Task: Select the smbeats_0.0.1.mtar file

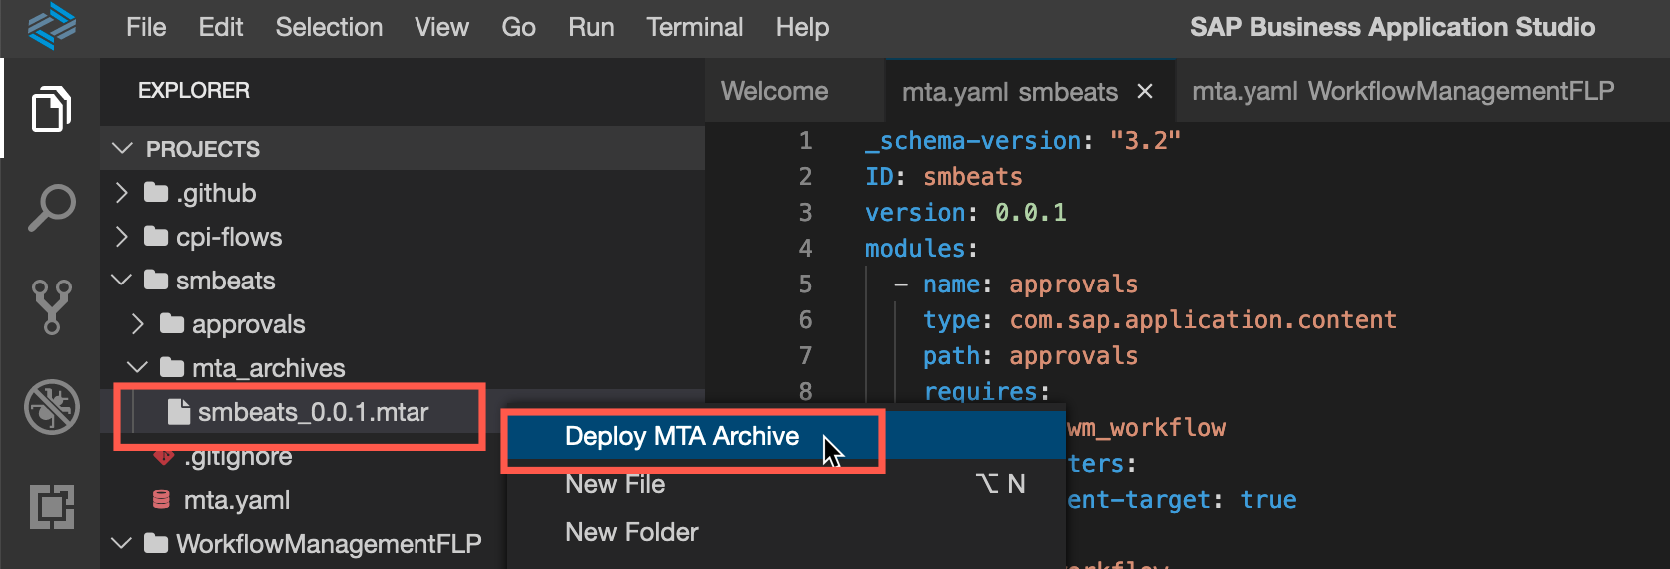Action: (313, 411)
